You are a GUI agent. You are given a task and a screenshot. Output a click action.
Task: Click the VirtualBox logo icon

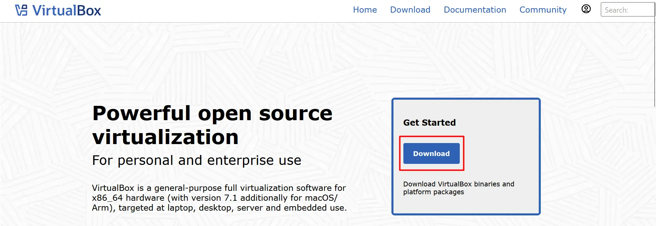(x=21, y=10)
